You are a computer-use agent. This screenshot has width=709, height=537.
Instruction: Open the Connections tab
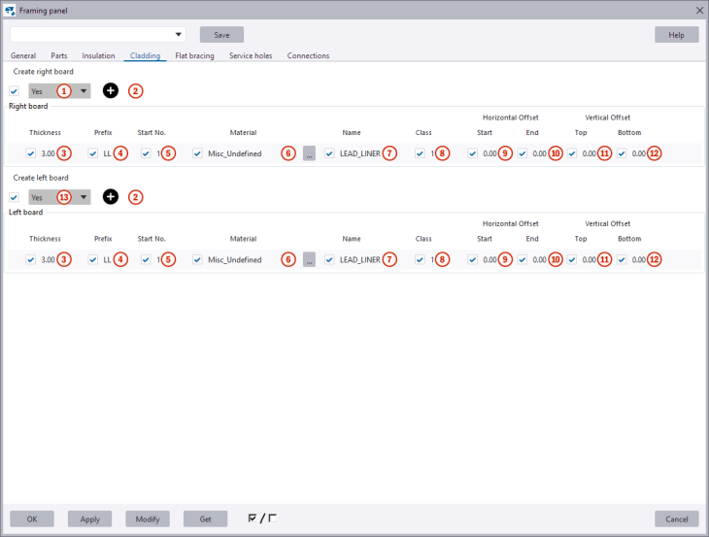(308, 55)
